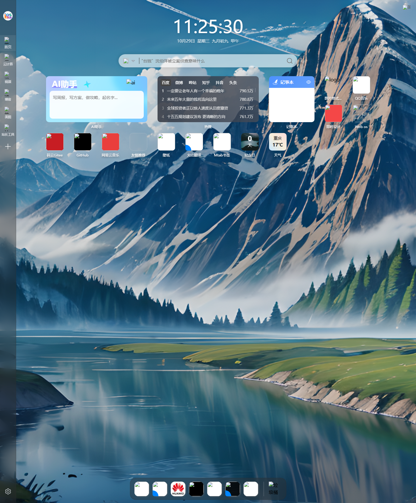Open the hot topic 未来五年大量的钱将流向这里
Image resolution: width=416 pixels, height=503 pixels.
click(x=192, y=100)
